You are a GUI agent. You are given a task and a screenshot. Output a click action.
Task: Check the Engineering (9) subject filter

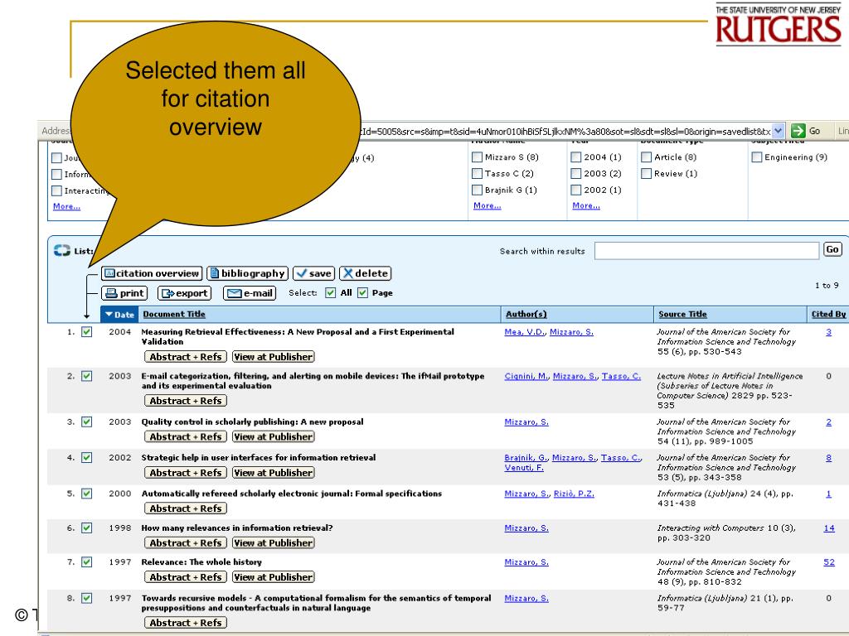[x=757, y=157]
